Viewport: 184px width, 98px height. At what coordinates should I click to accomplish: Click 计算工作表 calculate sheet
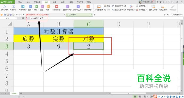tap(163, 8)
